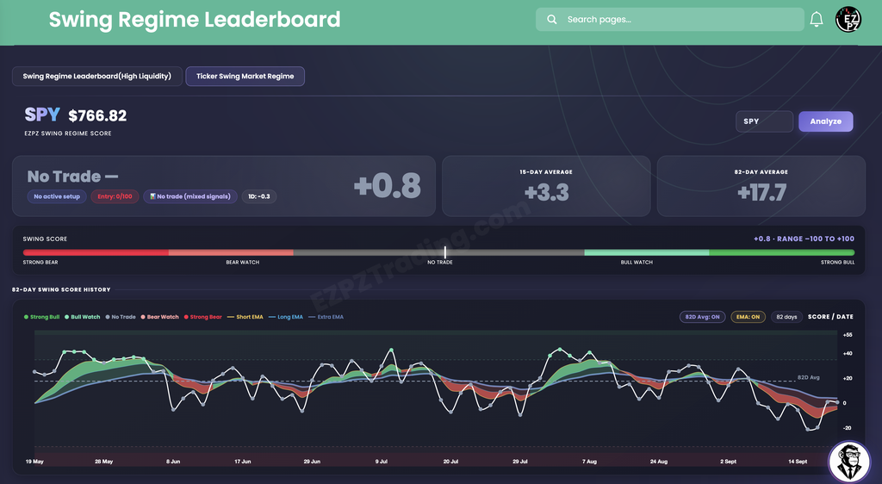The width and height of the screenshot is (882, 484).
Task: Click the +0.8 swing score value
Action: coord(387,187)
